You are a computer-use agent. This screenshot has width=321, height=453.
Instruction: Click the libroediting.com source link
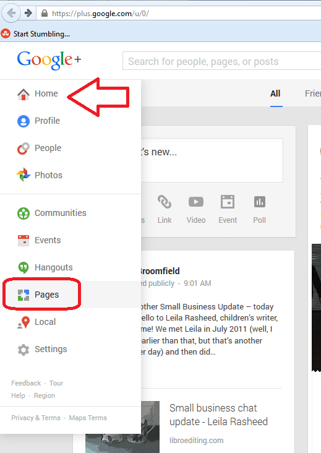[196, 440]
